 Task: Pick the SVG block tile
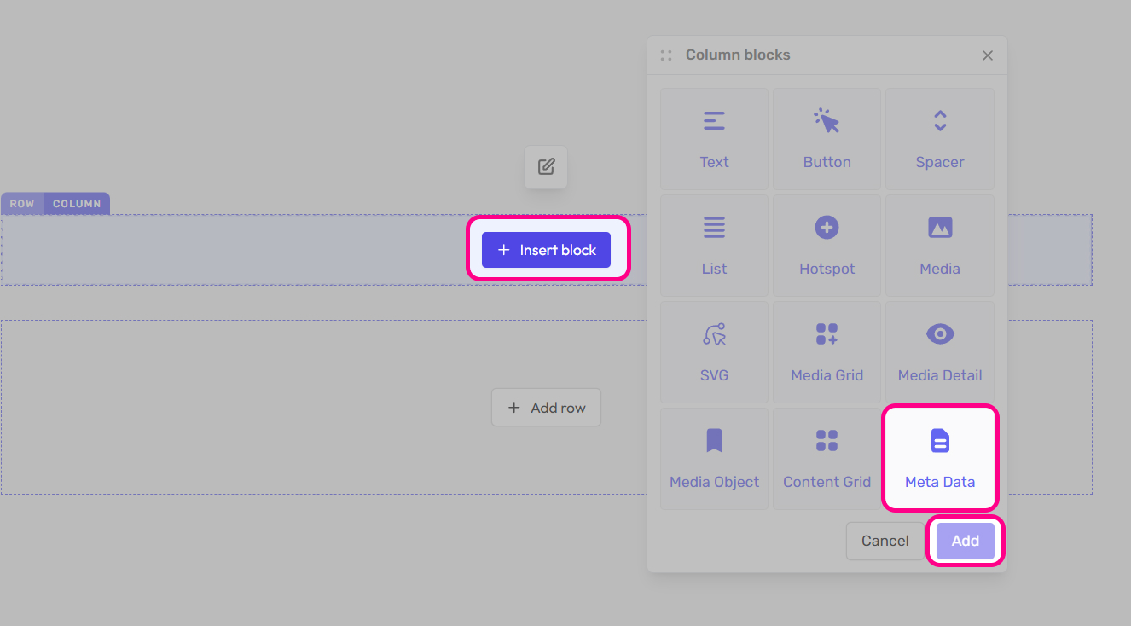pyautogui.click(x=714, y=352)
